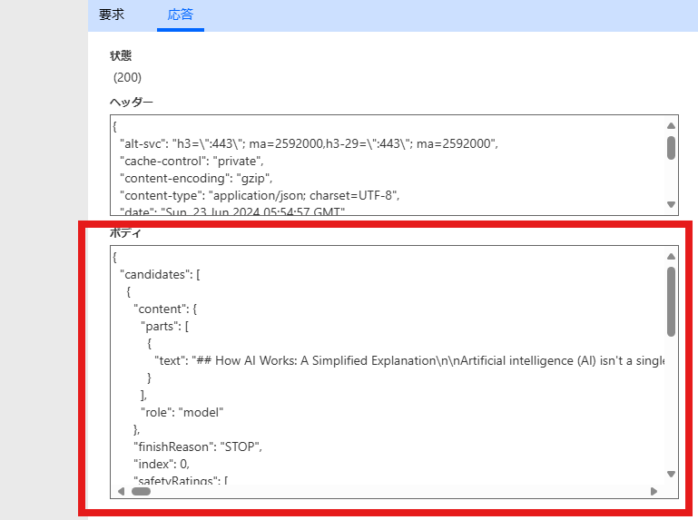Click the 状態 label
The width and height of the screenshot is (698, 520).
[121, 55]
